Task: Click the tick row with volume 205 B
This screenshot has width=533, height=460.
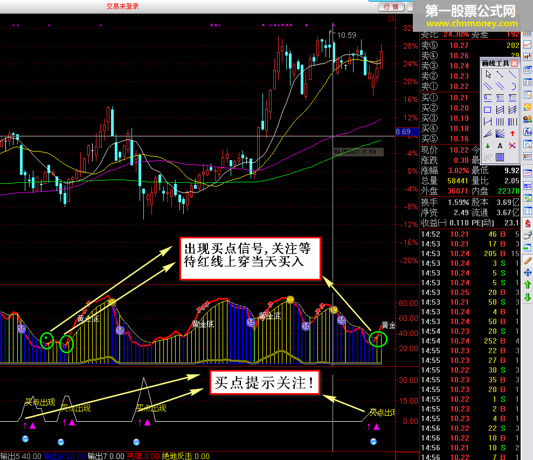Action: (x=470, y=253)
